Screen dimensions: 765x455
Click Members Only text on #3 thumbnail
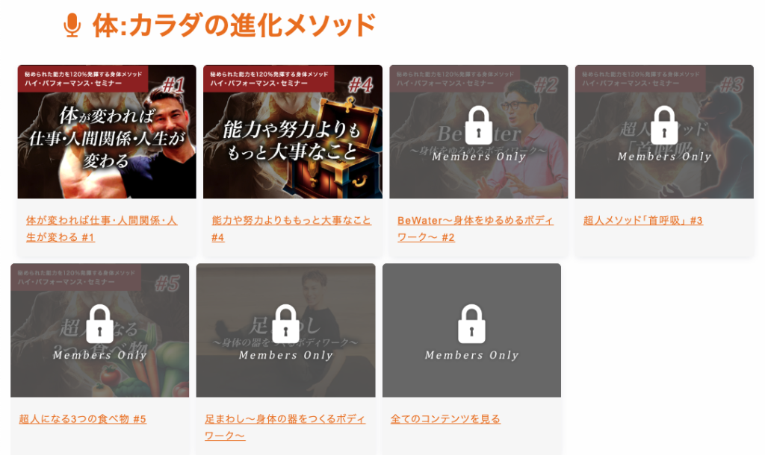click(x=664, y=157)
